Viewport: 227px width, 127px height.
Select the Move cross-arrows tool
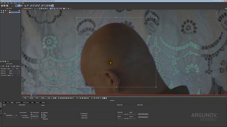click(x=50, y=6)
